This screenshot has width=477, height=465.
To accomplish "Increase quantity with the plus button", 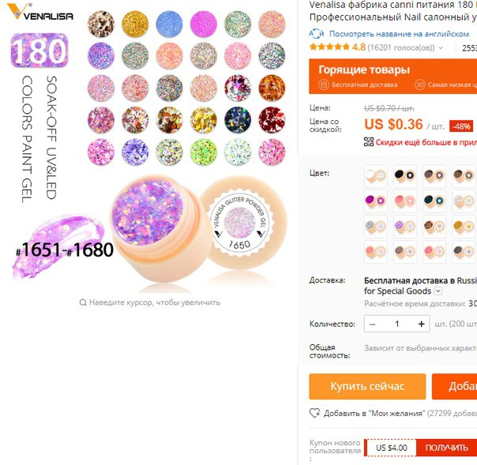I will pyautogui.click(x=422, y=324).
